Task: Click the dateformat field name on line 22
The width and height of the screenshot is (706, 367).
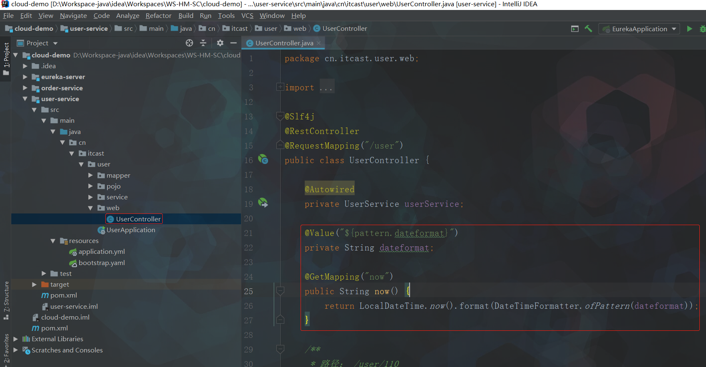Action: [x=404, y=248]
